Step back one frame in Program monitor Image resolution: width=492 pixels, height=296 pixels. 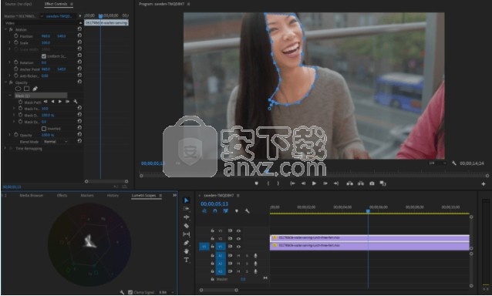tap(303, 183)
